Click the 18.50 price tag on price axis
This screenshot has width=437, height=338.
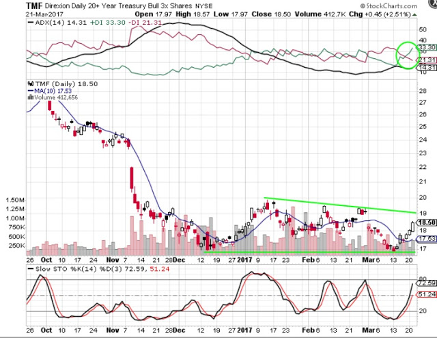coord(427,222)
